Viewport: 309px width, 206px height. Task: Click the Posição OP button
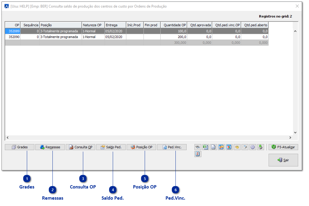point(141,147)
